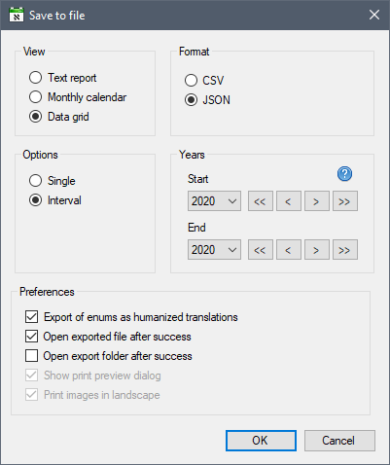The image size is (390, 465).
Task: Increase start year with > button
Action: pos(317,201)
